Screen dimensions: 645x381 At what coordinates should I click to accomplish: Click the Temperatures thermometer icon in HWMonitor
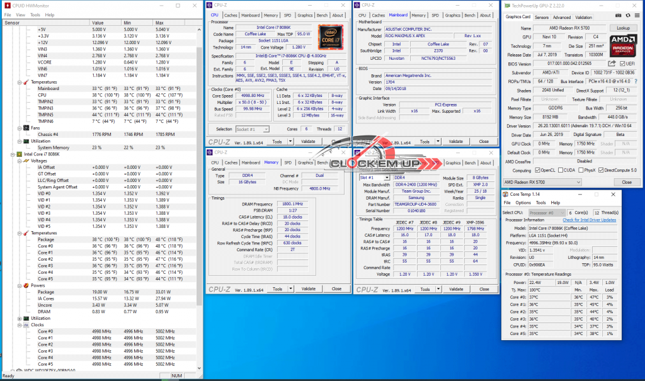tap(26, 82)
